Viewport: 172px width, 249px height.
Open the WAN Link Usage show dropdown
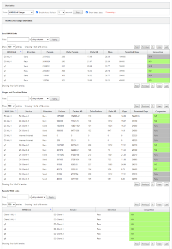[x=21, y=12]
